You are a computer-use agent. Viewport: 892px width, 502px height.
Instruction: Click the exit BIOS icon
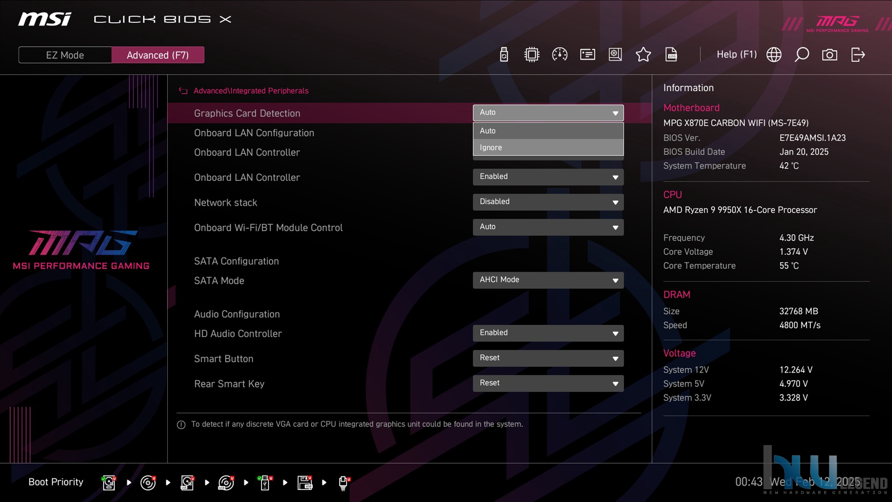pos(858,55)
